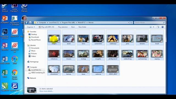Toggle the preview pane icon
The height and width of the screenshot is (99, 176).
coord(158,27)
